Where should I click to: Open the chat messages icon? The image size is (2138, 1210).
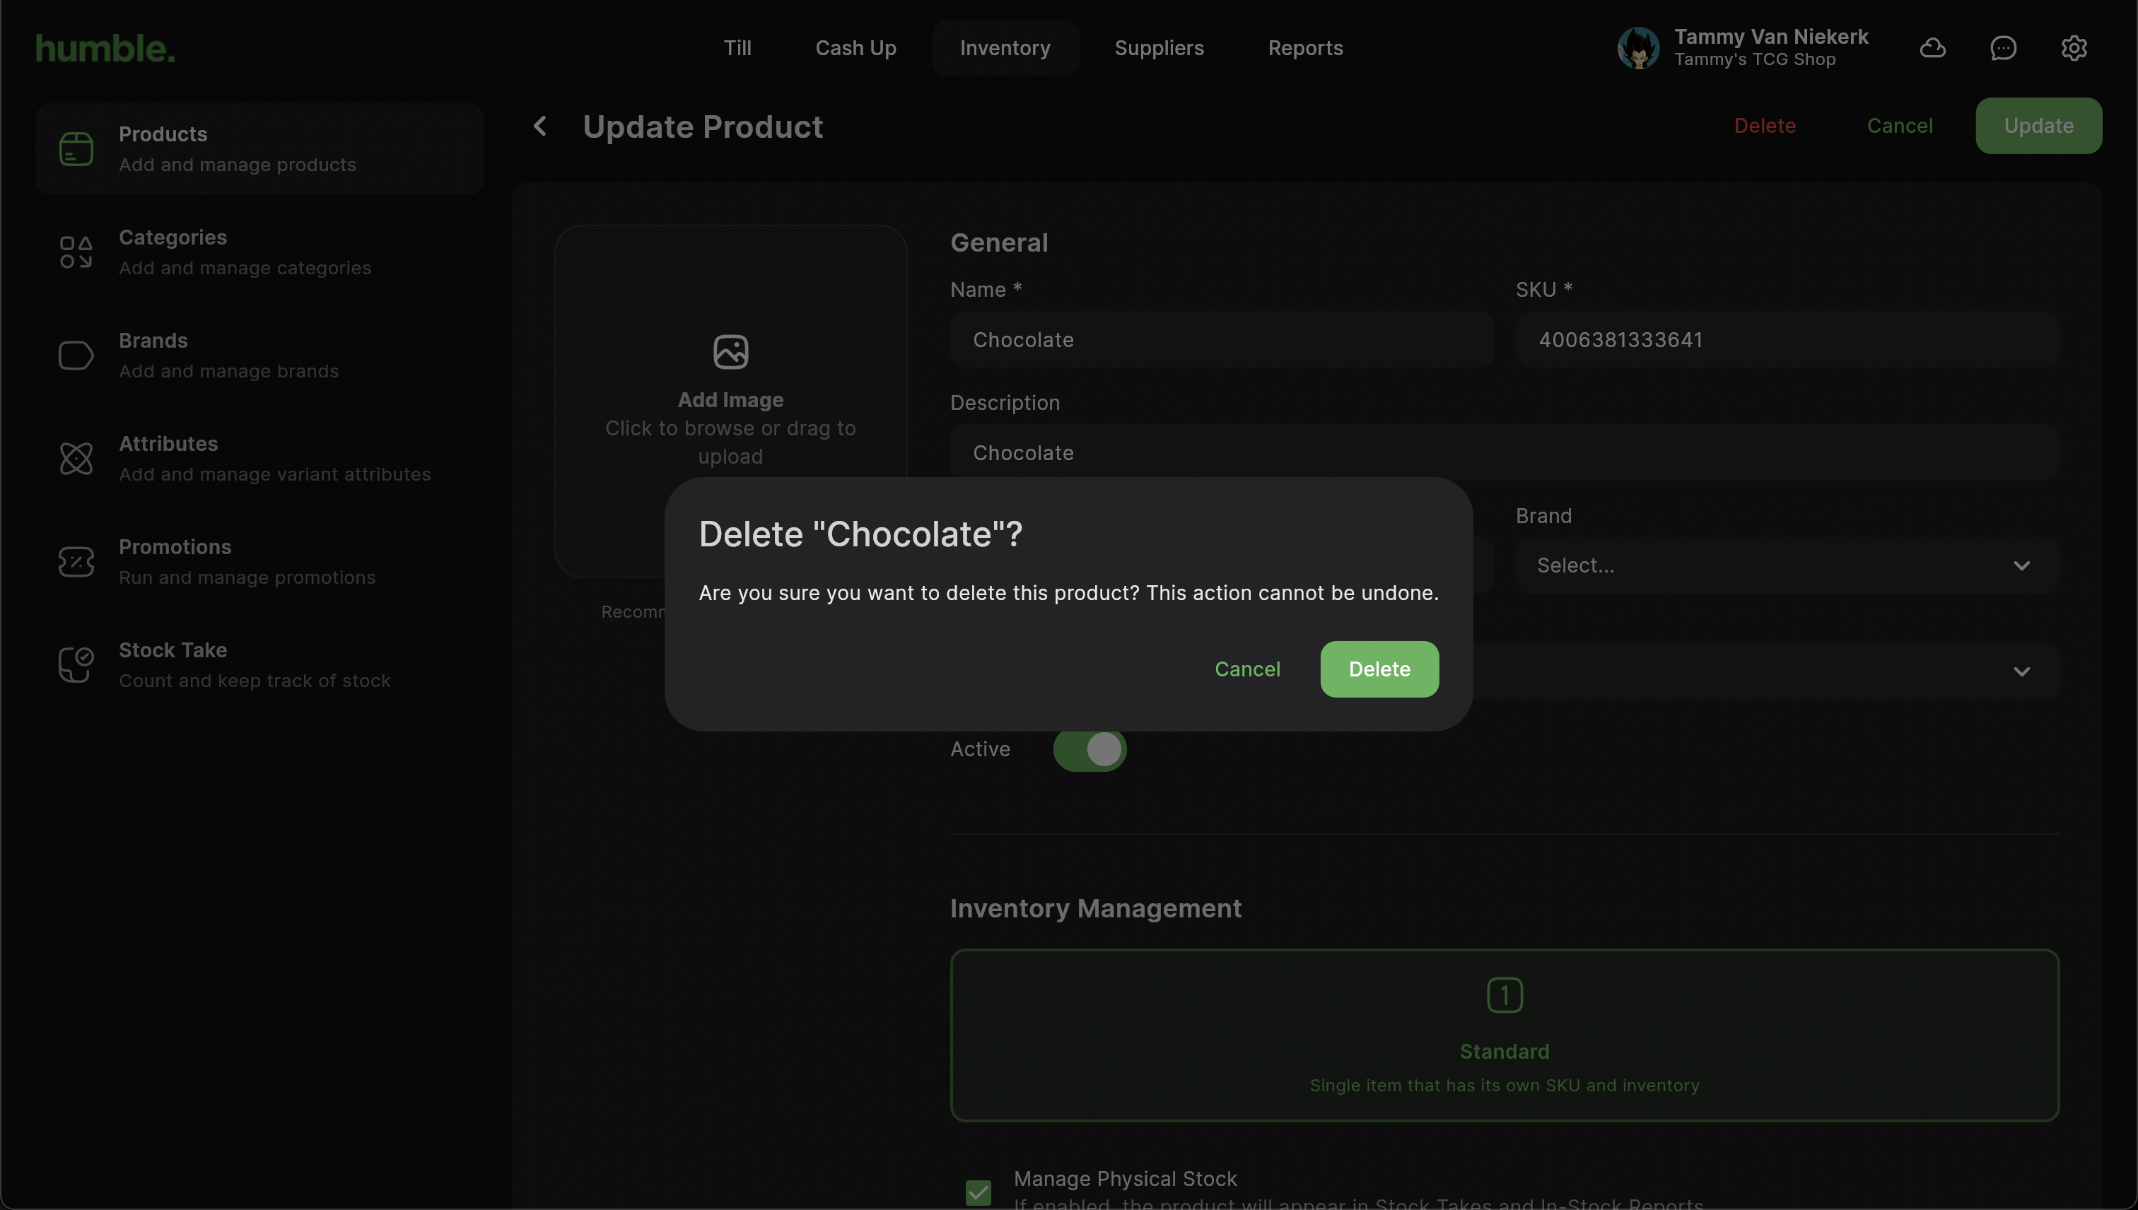point(2002,48)
